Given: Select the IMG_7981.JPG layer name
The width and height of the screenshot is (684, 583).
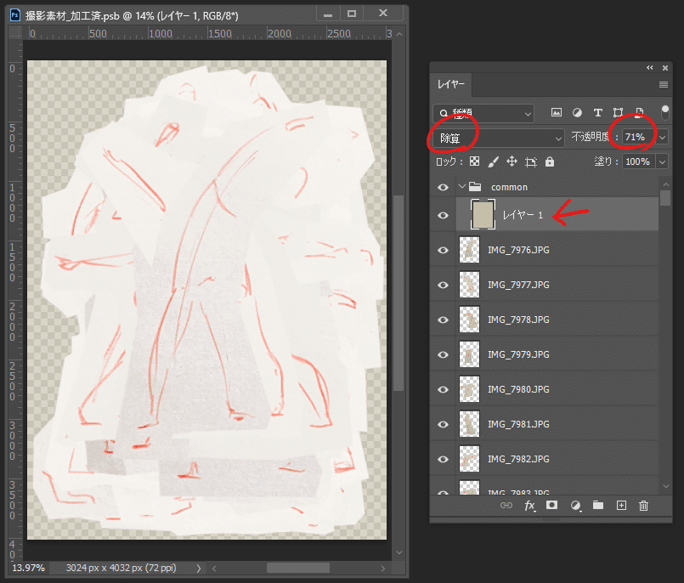Looking at the screenshot, I should (518, 424).
